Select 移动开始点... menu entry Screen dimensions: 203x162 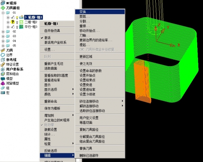(100, 31)
